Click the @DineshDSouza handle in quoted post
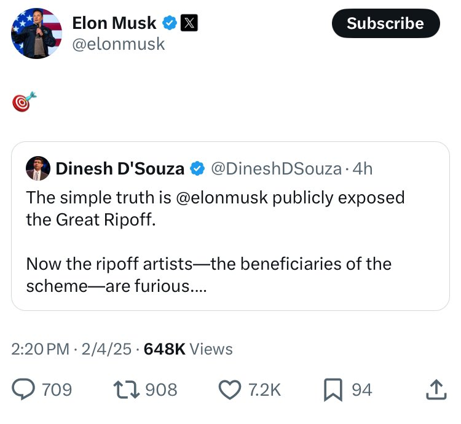 (x=276, y=168)
